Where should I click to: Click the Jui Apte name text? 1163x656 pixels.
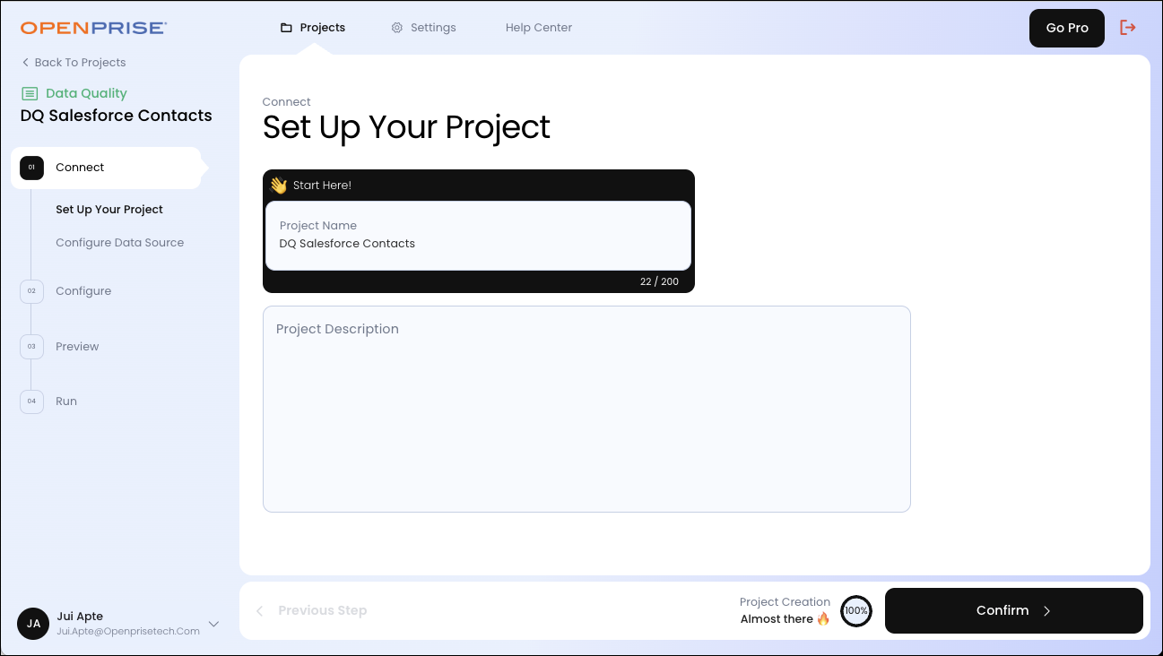pos(80,617)
